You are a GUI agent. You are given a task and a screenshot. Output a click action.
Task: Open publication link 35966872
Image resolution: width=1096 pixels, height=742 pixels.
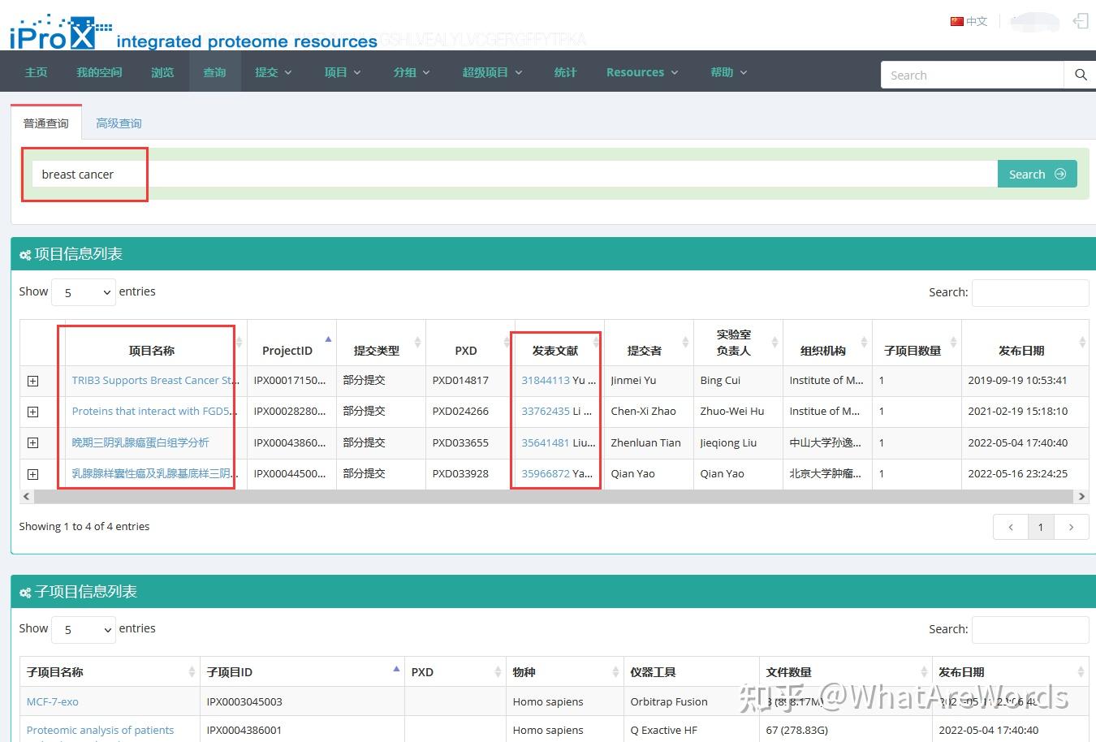(546, 474)
